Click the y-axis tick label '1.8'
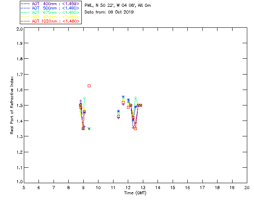 19,59
